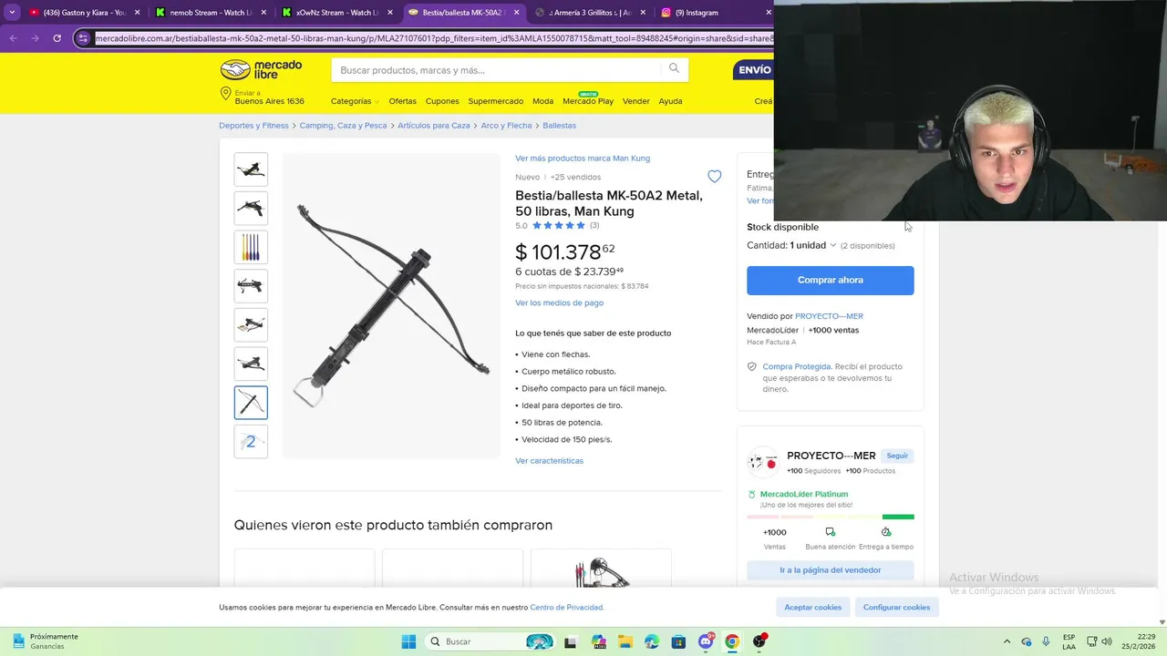Screen dimensions: 1167x656
Task: Click the Configurar cookies button
Action: pos(896,607)
